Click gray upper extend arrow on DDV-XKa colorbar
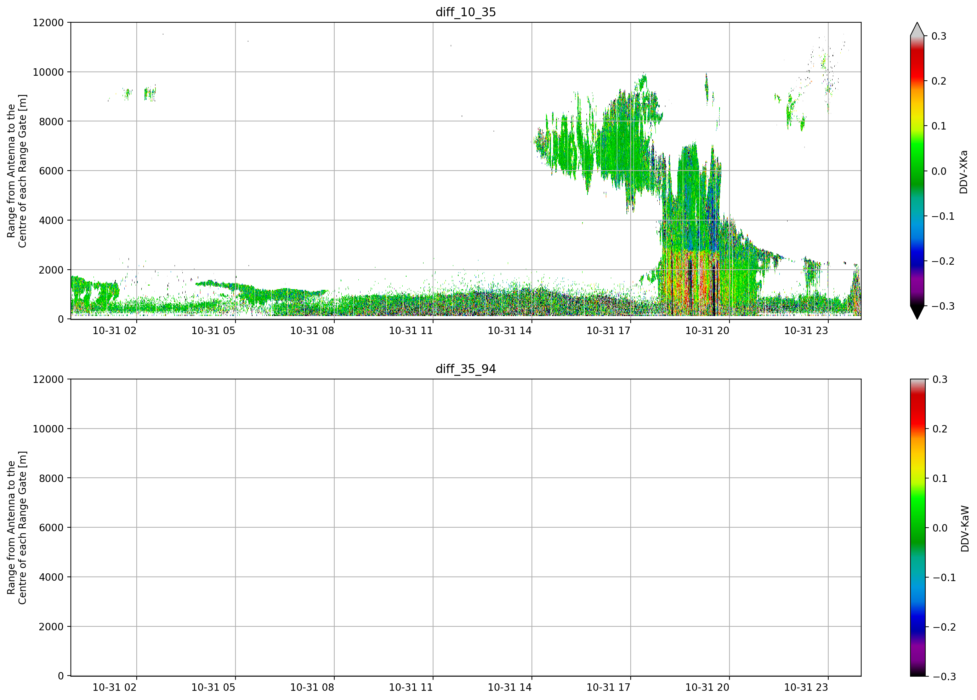The height and width of the screenshot is (700, 977). tap(917, 29)
